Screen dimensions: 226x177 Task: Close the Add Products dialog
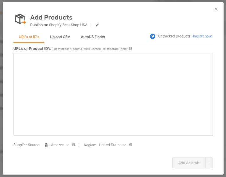click(x=216, y=9)
